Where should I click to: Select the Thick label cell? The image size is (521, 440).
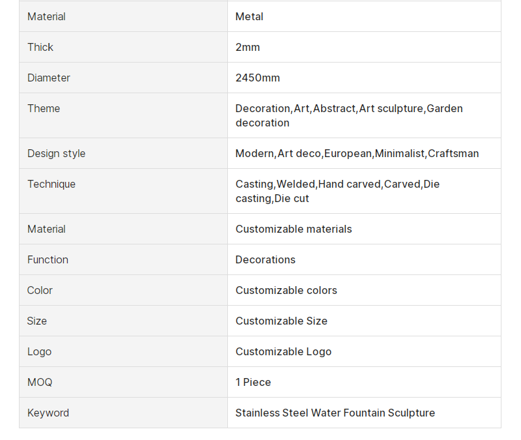click(x=123, y=47)
